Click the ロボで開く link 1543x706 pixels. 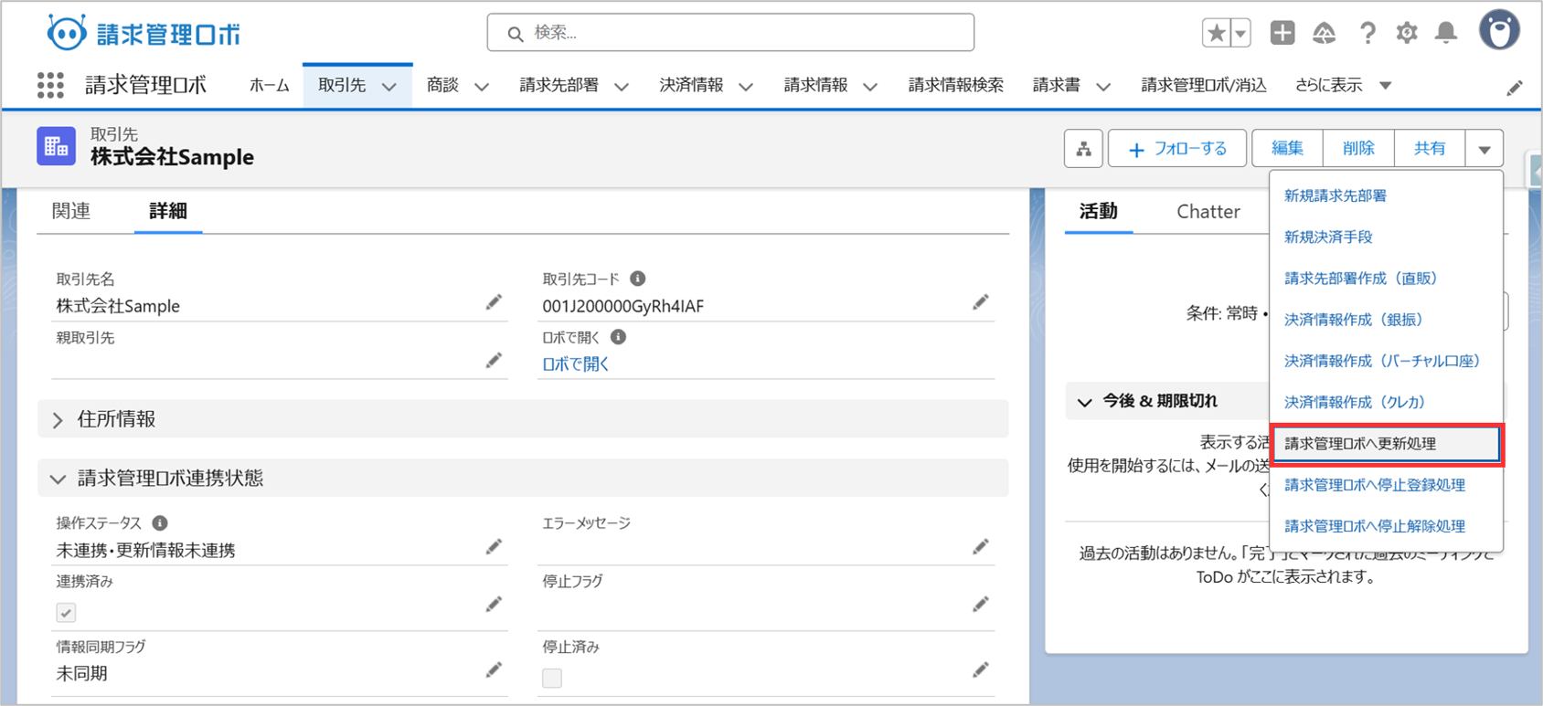[576, 364]
